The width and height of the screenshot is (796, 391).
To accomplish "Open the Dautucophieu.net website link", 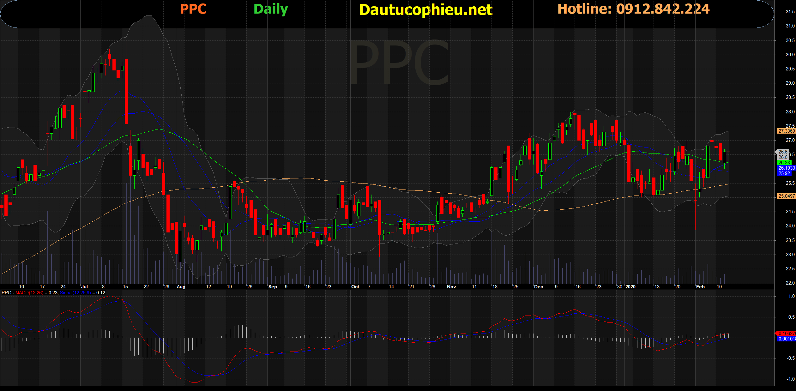I will pyautogui.click(x=425, y=10).
